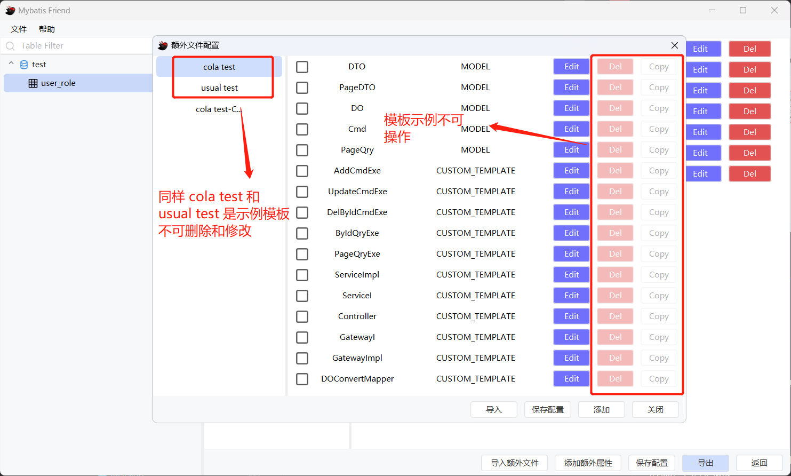Check the PageQry row checkbox
This screenshot has height=476, width=791.
point(302,150)
